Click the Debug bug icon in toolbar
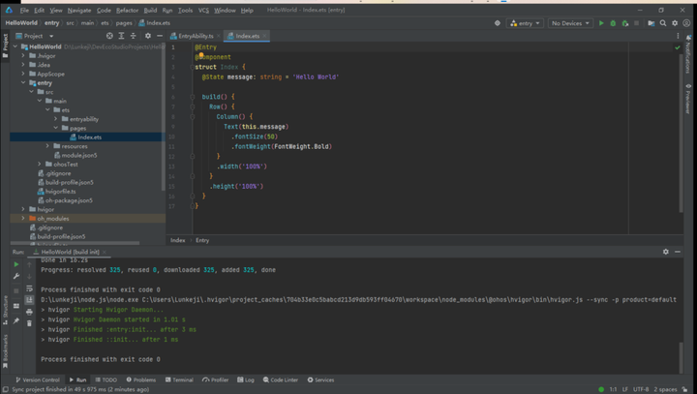The width and height of the screenshot is (697, 394). point(613,23)
